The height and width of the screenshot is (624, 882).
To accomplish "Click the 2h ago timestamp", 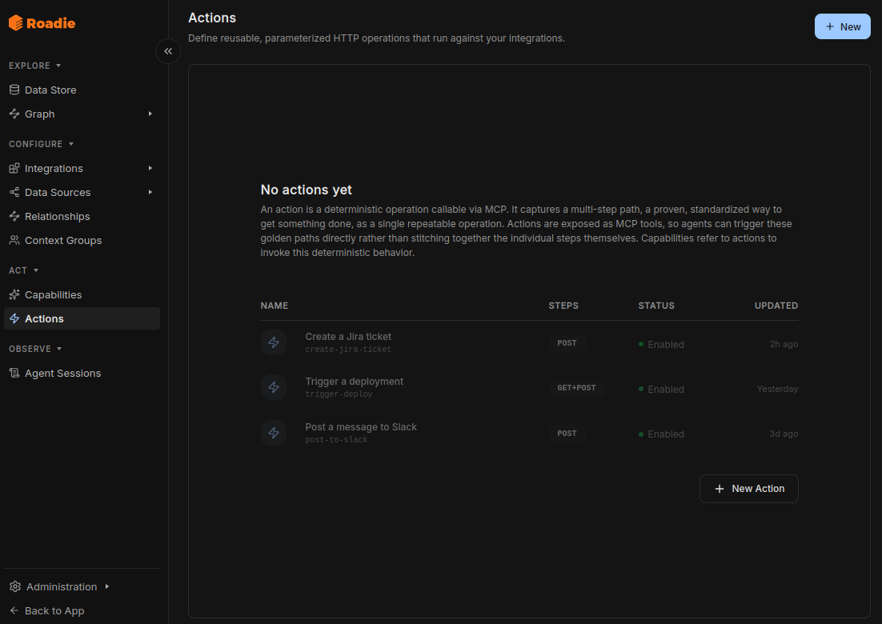I will (x=784, y=344).
